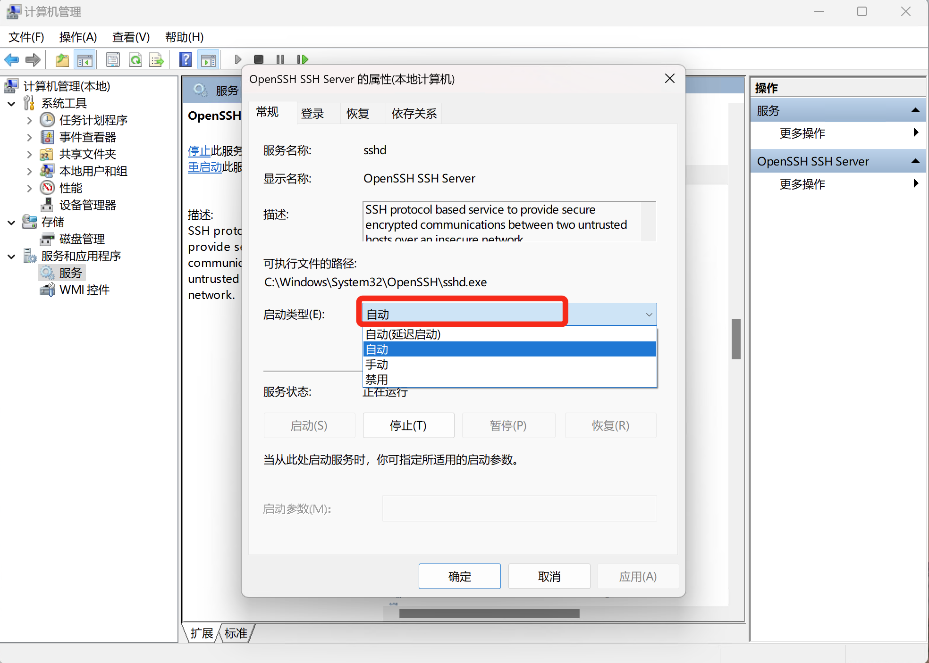929x663 pixels.
Task: Select 磁盘管理 in the tree
Action: pos(82,239)
